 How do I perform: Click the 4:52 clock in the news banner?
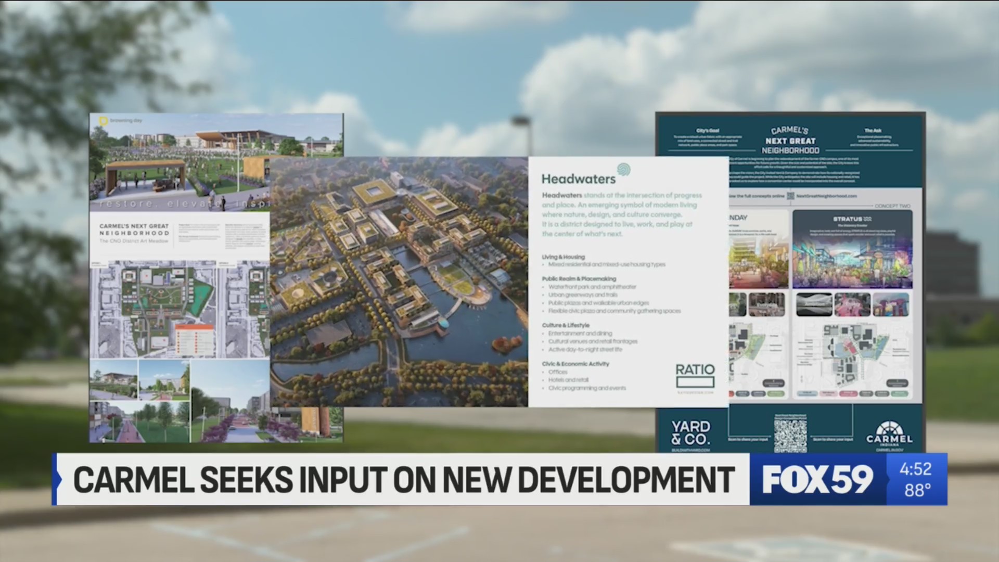pyautogui.click(x=916, y=469)
